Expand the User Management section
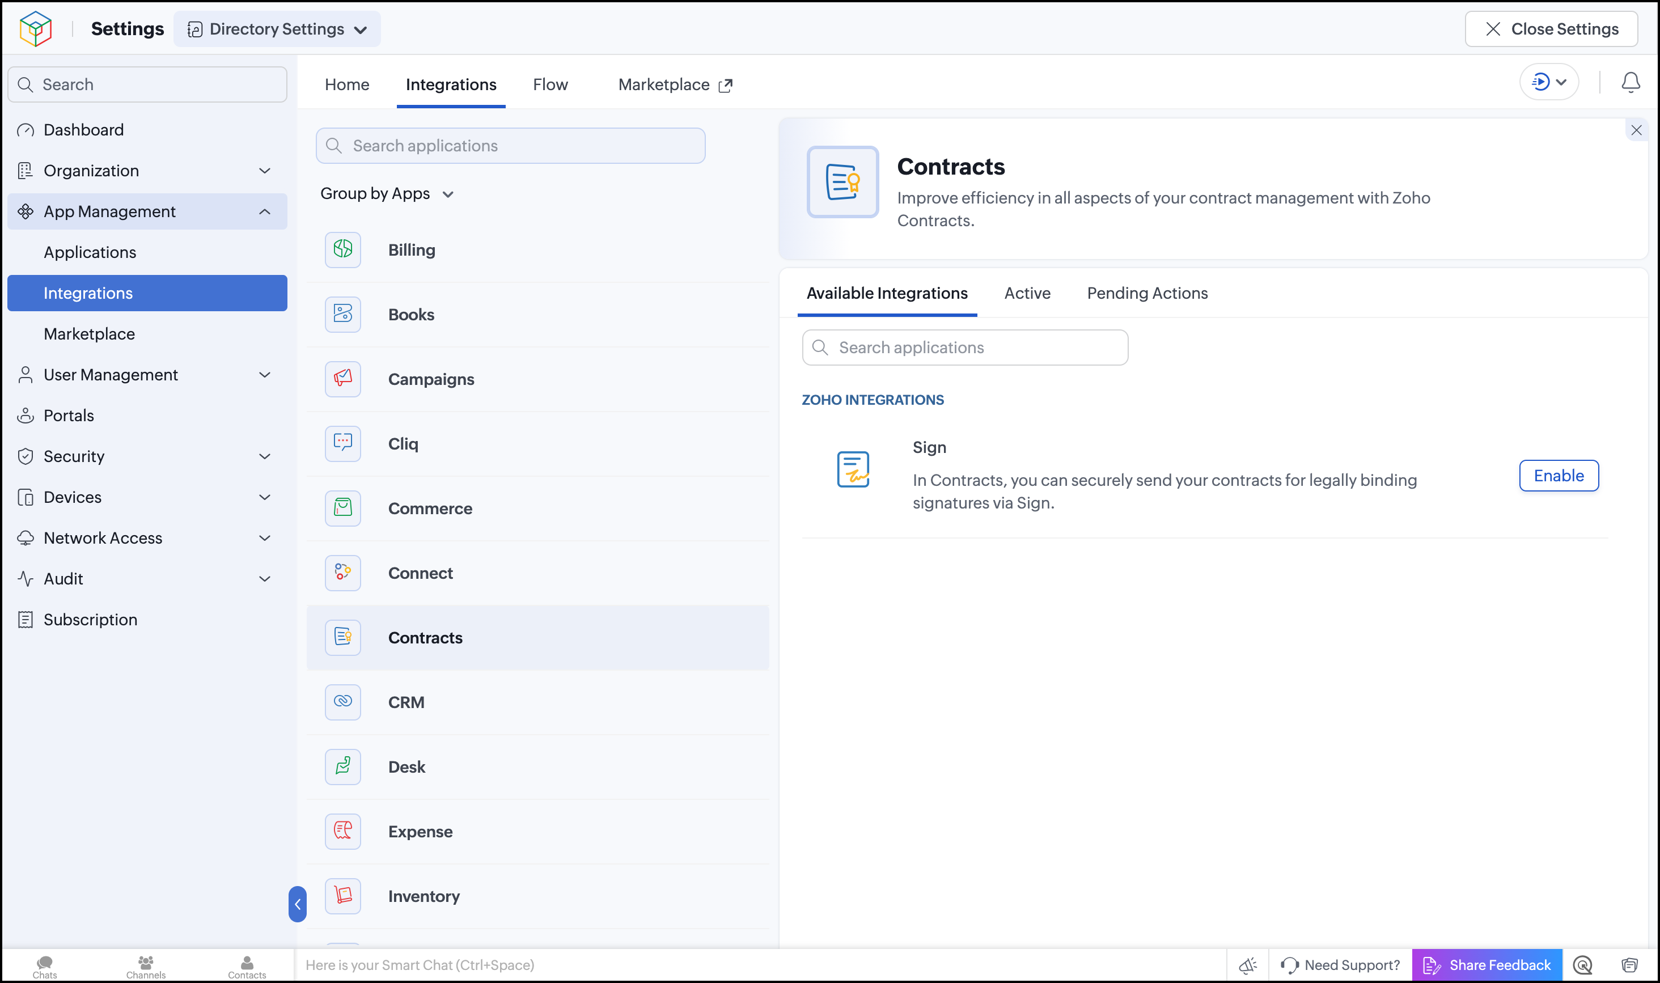The image size is (1660, 983). tap(147, 374)
